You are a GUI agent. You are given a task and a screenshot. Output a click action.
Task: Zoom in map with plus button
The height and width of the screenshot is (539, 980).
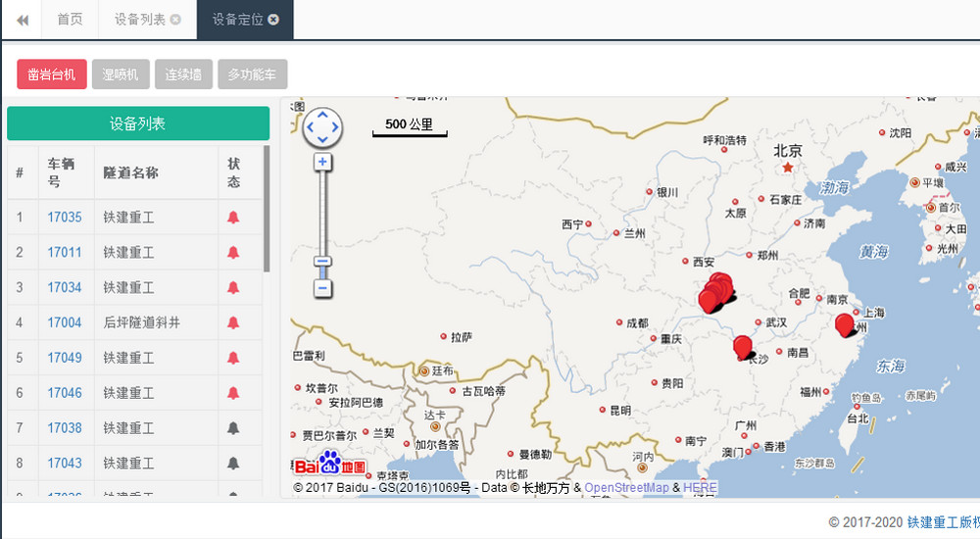(322, 162)
